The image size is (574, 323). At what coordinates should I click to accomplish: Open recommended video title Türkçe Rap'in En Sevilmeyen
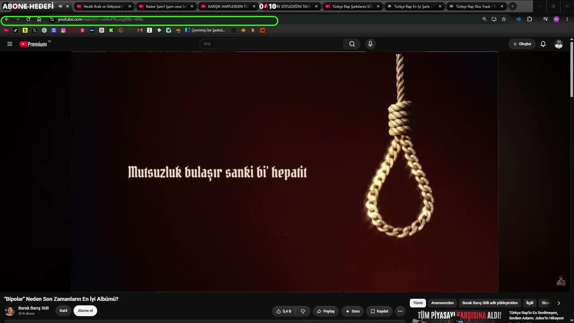(536, 315)
